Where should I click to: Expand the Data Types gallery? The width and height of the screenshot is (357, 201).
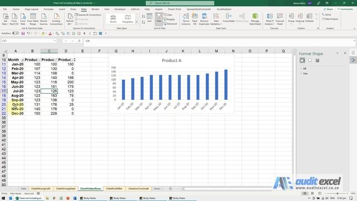click(137, 22)
